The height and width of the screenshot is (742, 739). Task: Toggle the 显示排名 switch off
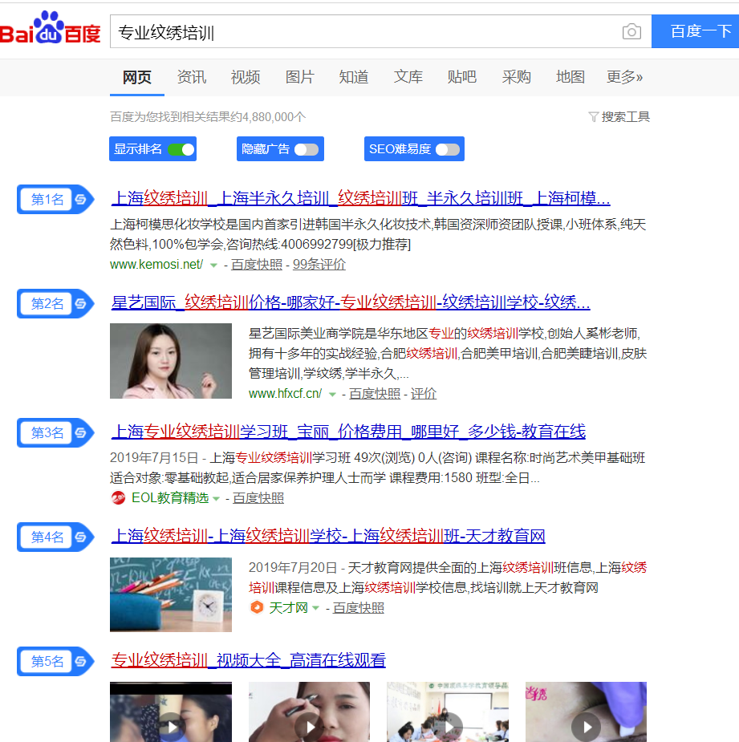(181, 149)
